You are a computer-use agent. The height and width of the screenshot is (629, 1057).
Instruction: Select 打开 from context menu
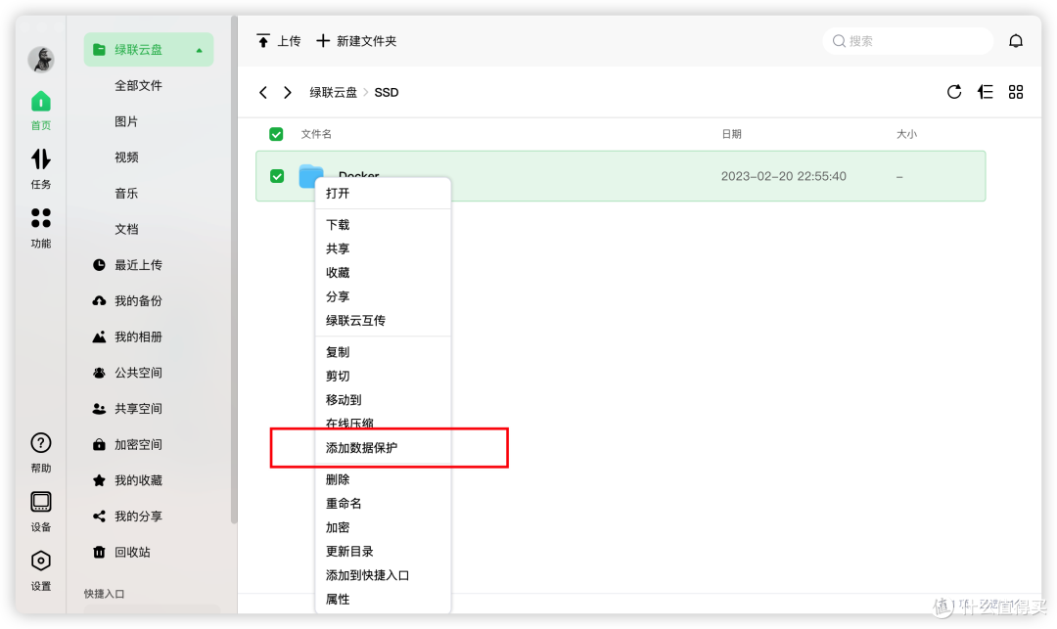383,194
